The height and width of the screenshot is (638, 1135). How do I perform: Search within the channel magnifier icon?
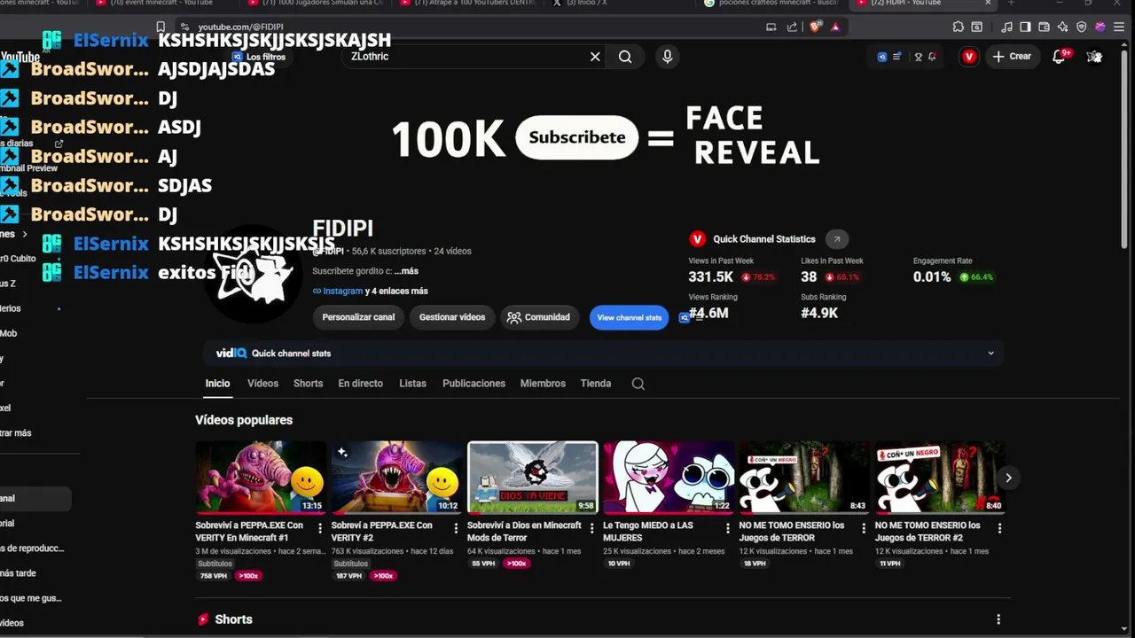click(x=638, y=384)
